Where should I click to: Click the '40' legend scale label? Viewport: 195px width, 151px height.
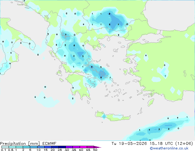tap(81, 150)
